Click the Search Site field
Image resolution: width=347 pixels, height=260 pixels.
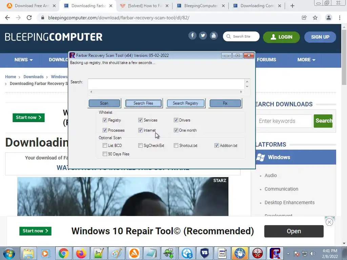(241, 37)
